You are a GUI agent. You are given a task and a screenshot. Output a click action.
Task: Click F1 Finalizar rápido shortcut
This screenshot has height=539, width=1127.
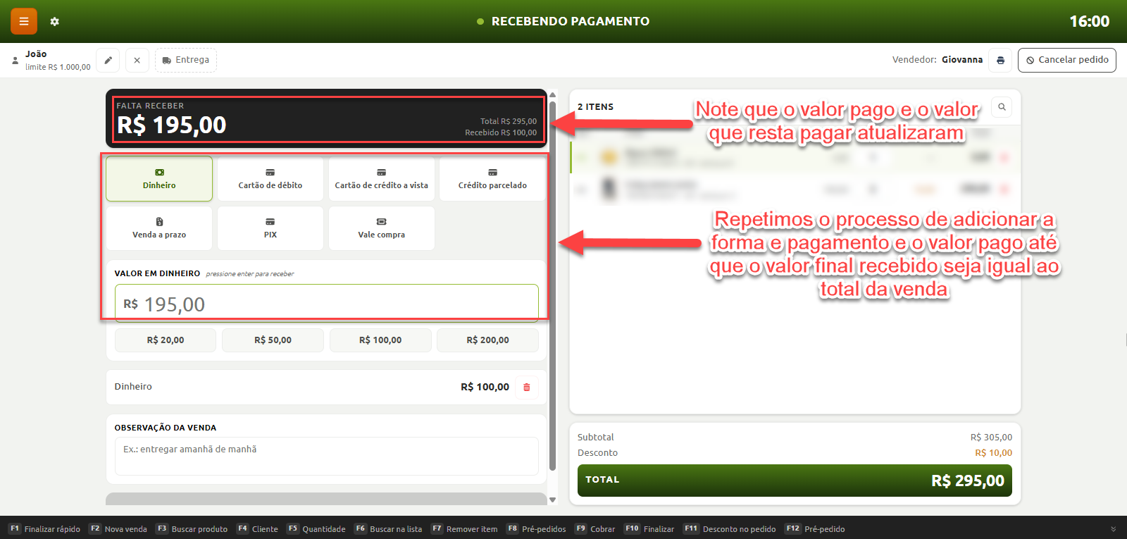[44, 529]
